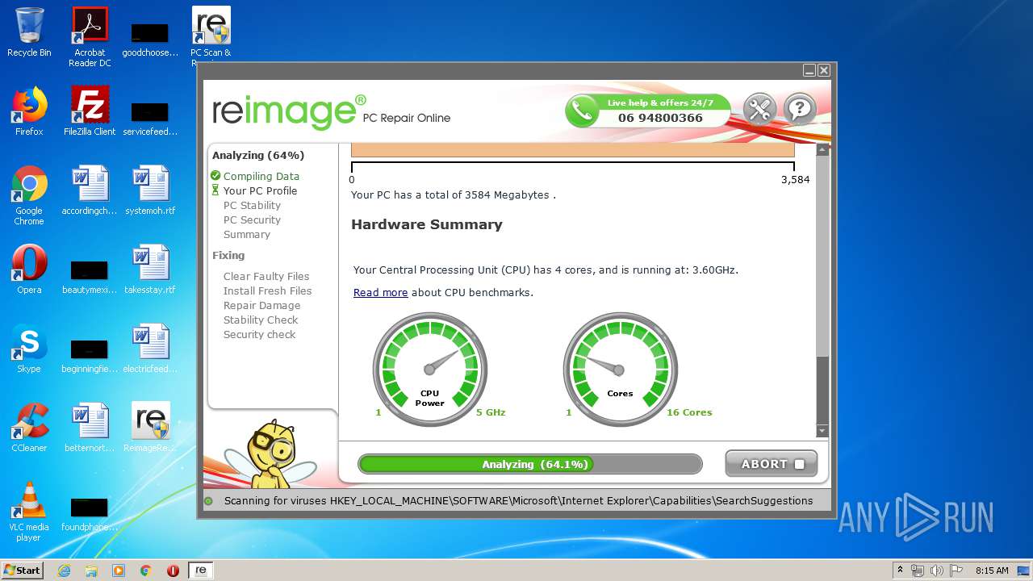Select Repair Damage step
This screenshot has width=1033, height=581.
pyautogui.click(x=261, y=305)
